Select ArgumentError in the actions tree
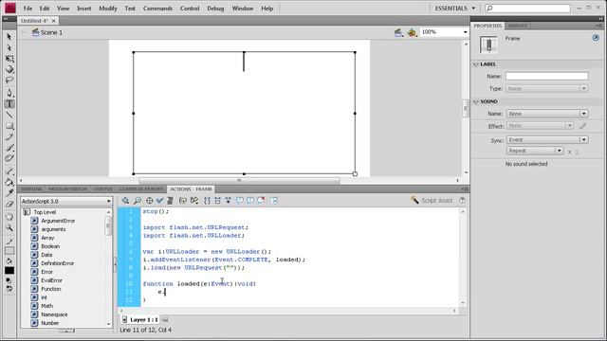 [53, 221]
